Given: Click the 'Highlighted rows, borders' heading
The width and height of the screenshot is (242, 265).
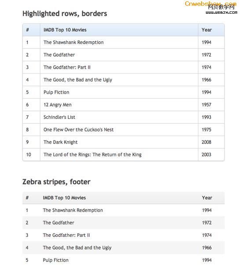Looking at the screenshot, I should tap(65, 14).
